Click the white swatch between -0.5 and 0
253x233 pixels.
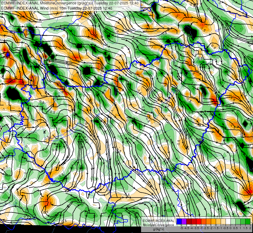(x=228, y=221)
